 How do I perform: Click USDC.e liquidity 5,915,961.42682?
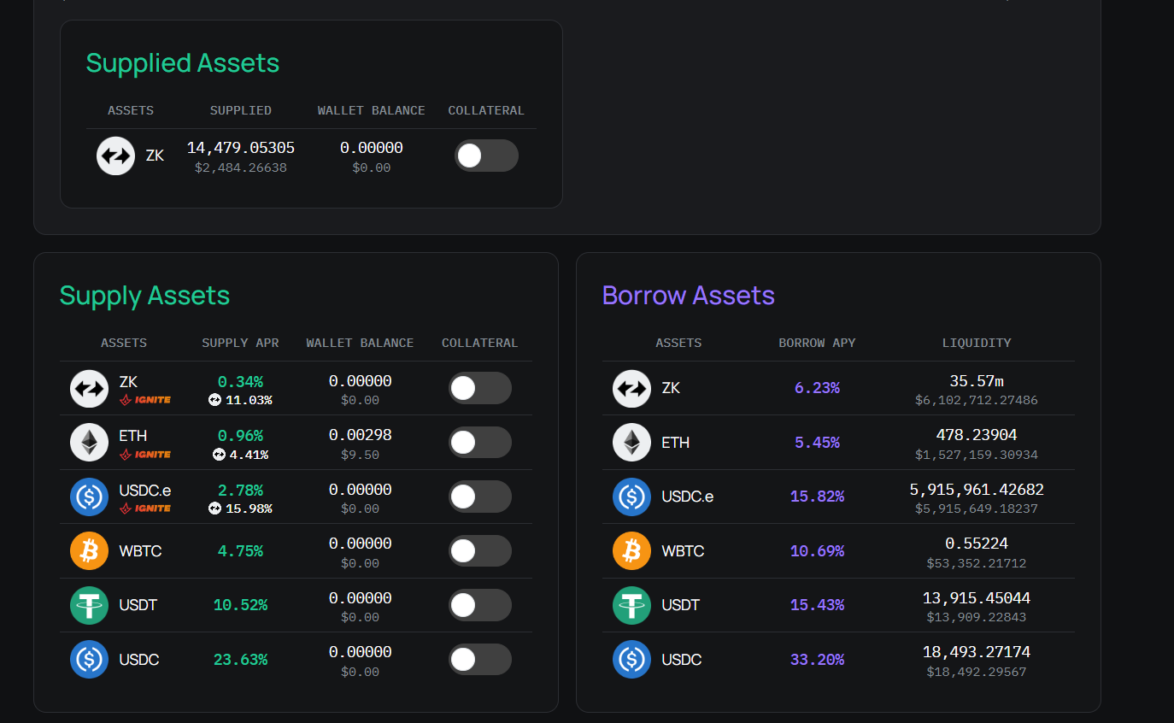[977, 490]
